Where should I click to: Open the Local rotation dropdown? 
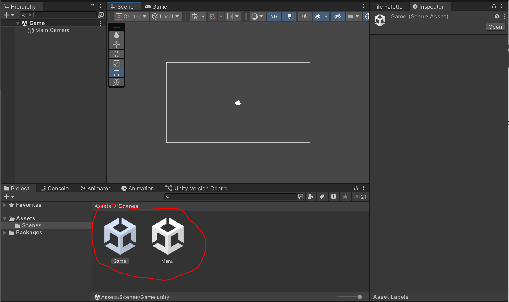point(166,16)
